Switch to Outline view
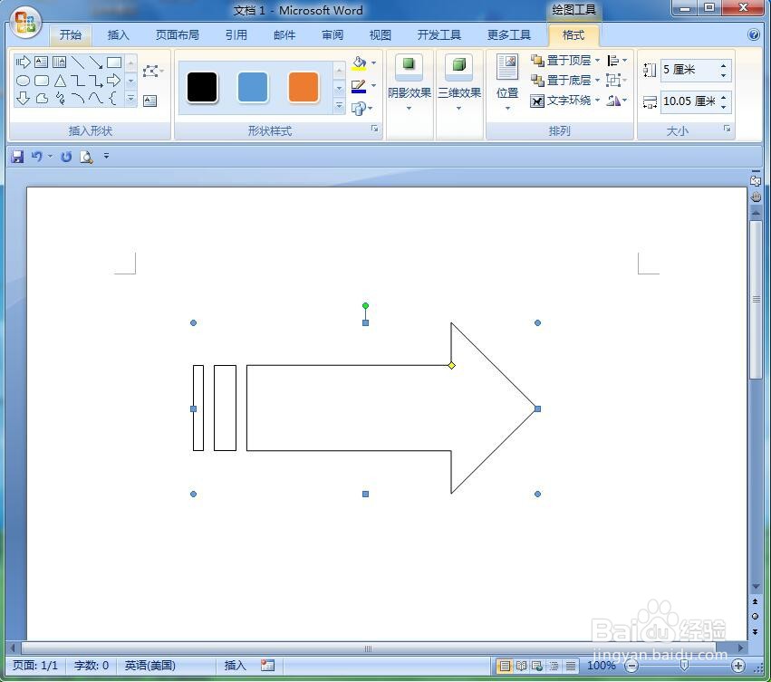771x682 pixels. click(554, 666)
